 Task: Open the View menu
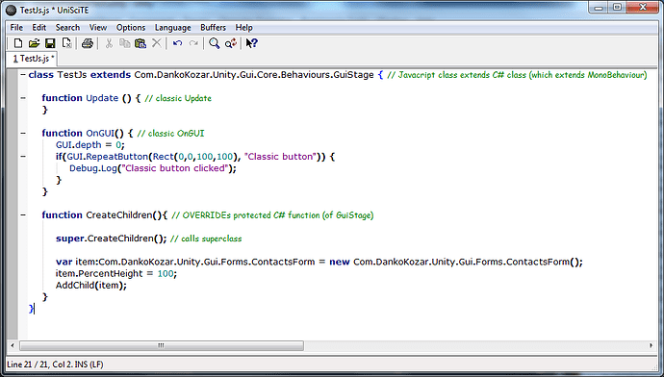pyautogui.click(x=98, y=28)
